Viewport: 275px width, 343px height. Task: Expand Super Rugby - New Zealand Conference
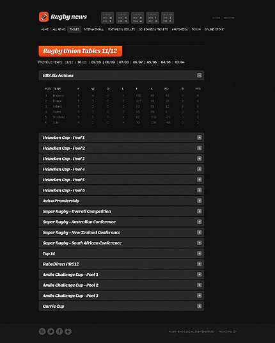coord(199,232)
